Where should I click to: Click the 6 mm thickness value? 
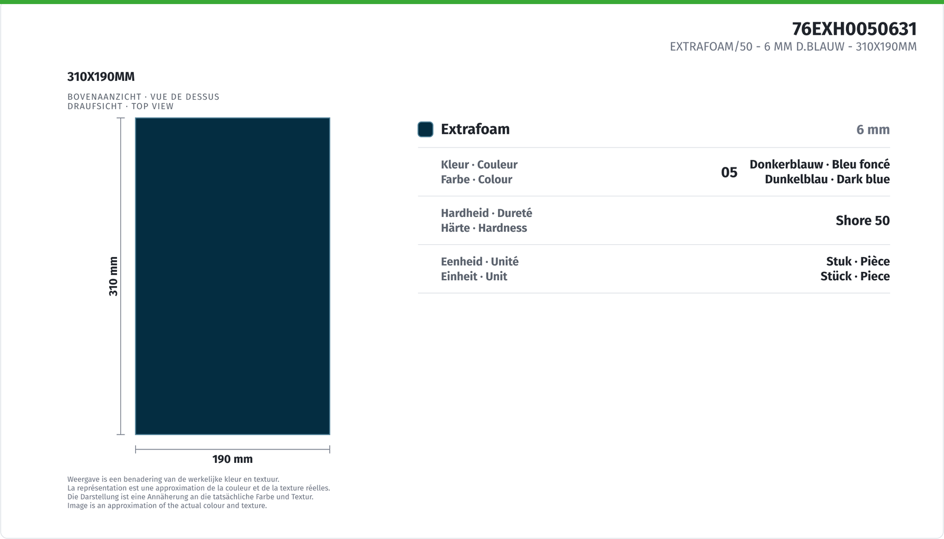tap(873, 130)
